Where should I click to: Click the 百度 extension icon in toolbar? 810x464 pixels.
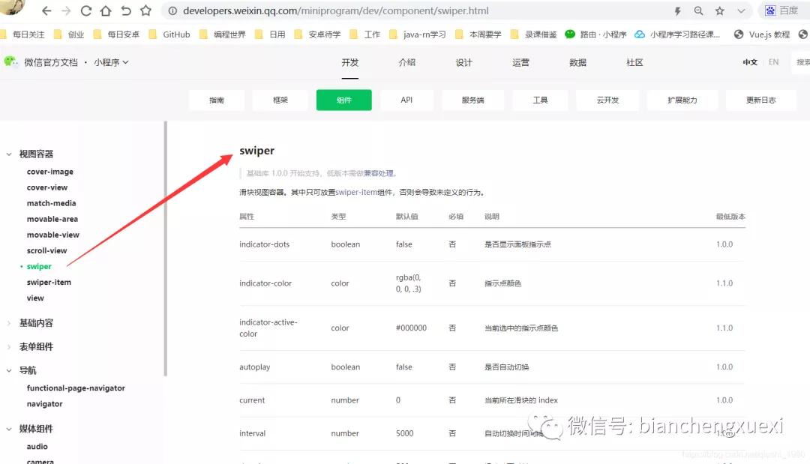click(x=771, y=10)
